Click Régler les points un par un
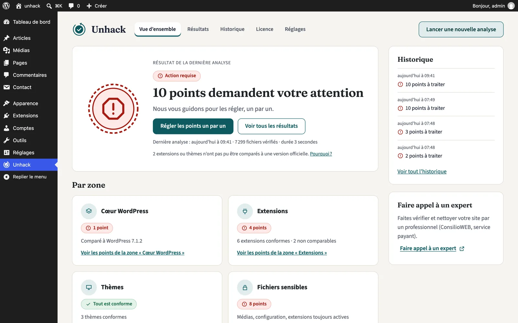 [x=193, y=126]
